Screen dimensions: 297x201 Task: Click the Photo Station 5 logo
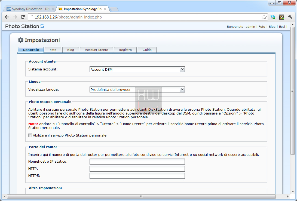click(x=25, y=26)
